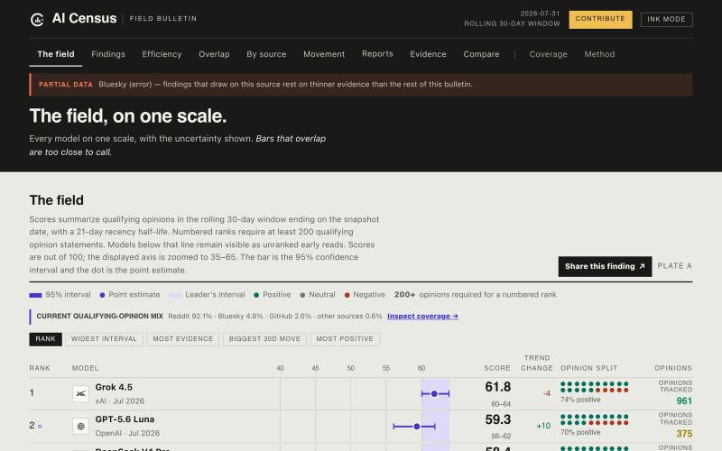Click GPT-5.6 Luna confidence interval bar

tap(414, 427)
